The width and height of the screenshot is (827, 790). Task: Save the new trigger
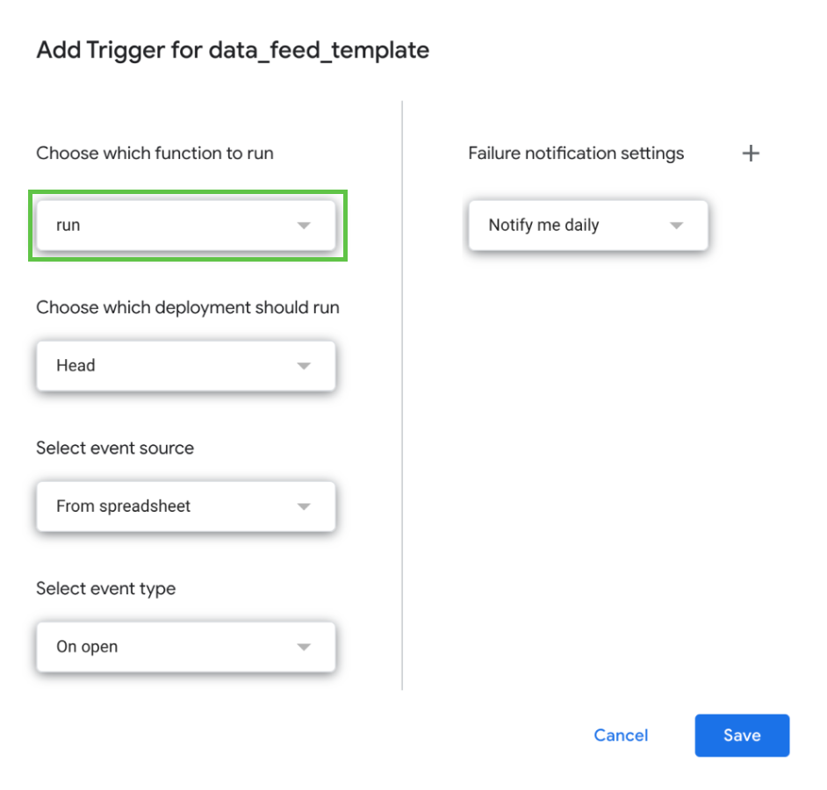tap(742, 736)
